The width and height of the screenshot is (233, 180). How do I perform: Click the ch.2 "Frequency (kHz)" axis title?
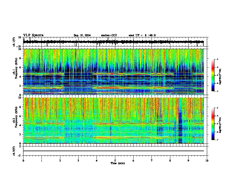click(x=16, y=117)
